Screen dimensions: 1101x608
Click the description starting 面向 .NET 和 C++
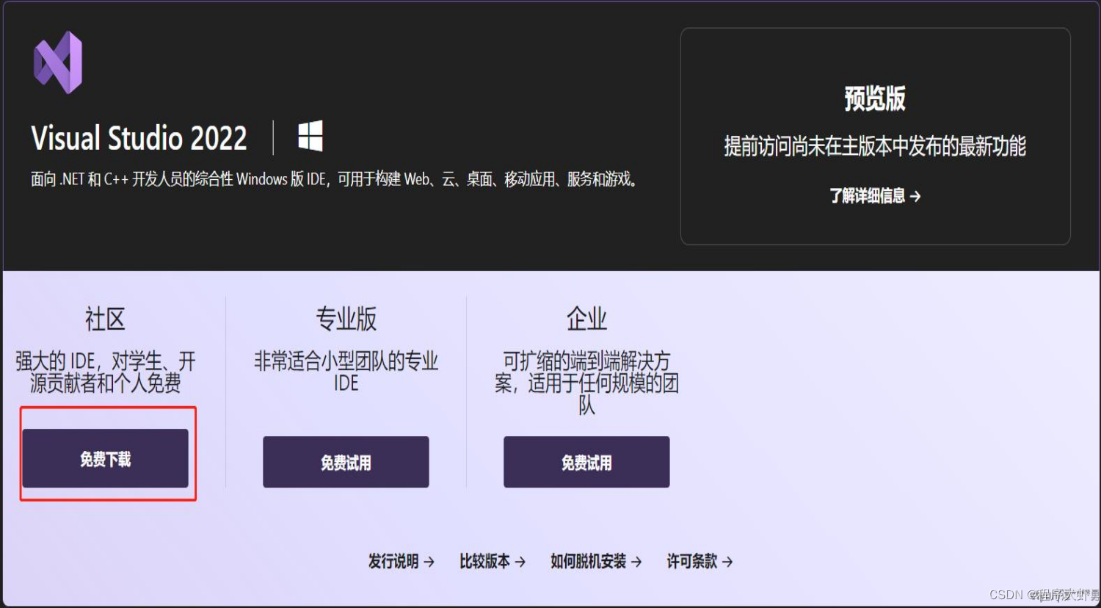click(335, 179)
